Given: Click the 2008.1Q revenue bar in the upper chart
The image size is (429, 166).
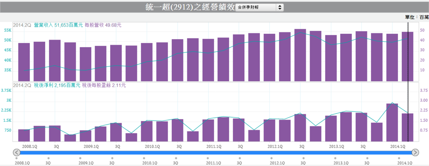Looking at the screenshot, I should (x=24, y=62).
